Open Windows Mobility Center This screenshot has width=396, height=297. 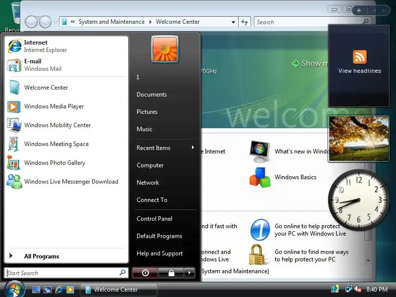tap(66, 125)
